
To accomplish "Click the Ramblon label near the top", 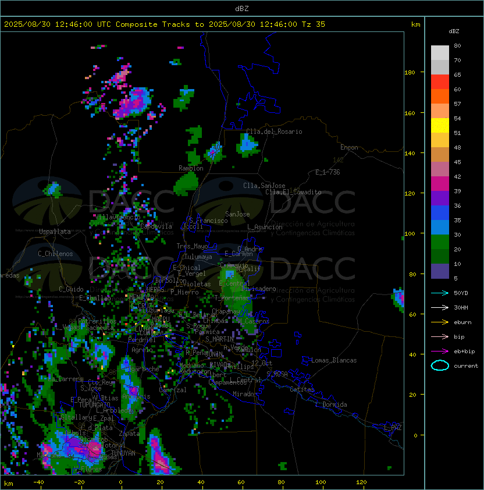I will click(191, 168).
